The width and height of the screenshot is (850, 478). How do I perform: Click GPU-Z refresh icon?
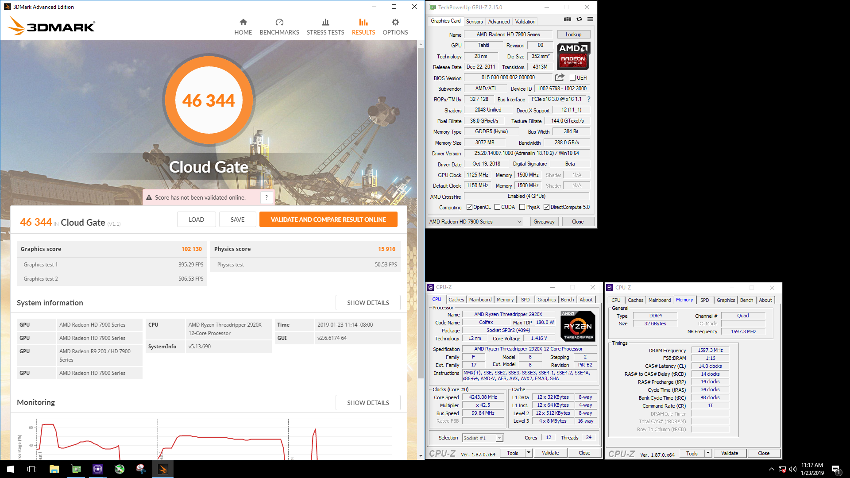579,19
